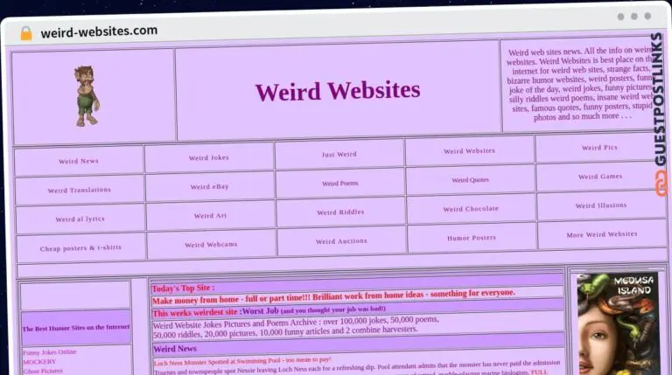672x375 pixels.
Task: Open the Loch Ness Monster news headline
Action: pyautogui.click(x=242, y=361)
